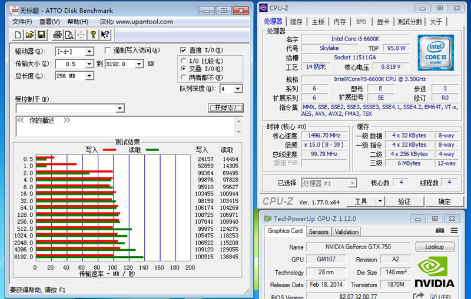The width and height of the screenshot is (471, 299).
Task: Click the 8192.0 row read value 138845
Action: coord(229,257)
